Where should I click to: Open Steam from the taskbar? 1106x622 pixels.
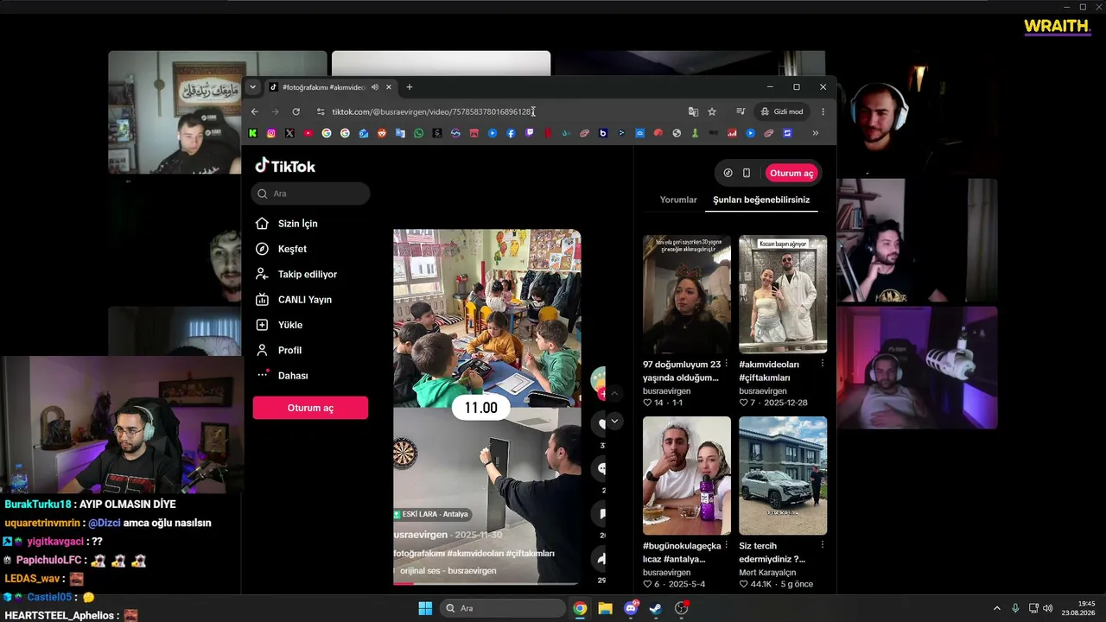coord(656,608)
